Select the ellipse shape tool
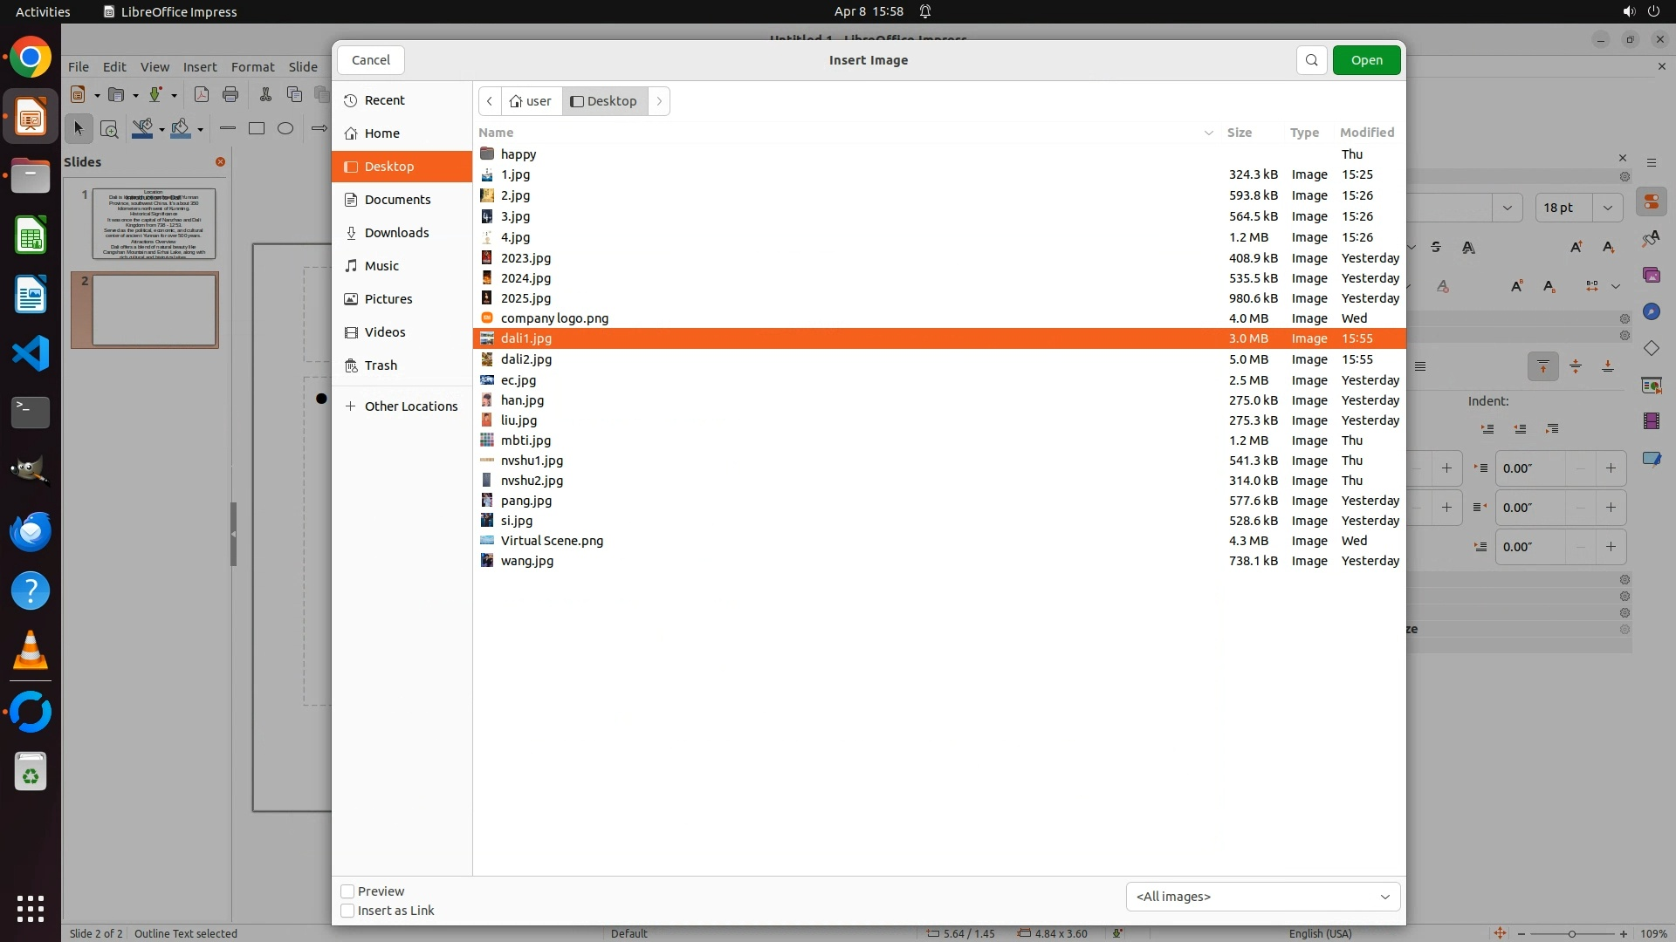Image resolution: width=1676 pixels, height=942 pixels. [285, 129]
